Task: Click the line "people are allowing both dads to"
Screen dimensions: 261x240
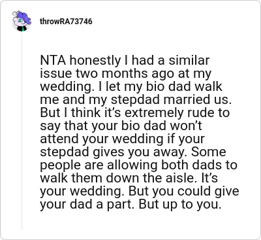Action: 138,165
